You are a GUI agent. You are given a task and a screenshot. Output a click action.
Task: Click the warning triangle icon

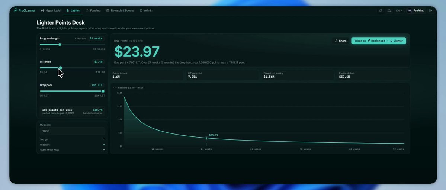[389, 10]
